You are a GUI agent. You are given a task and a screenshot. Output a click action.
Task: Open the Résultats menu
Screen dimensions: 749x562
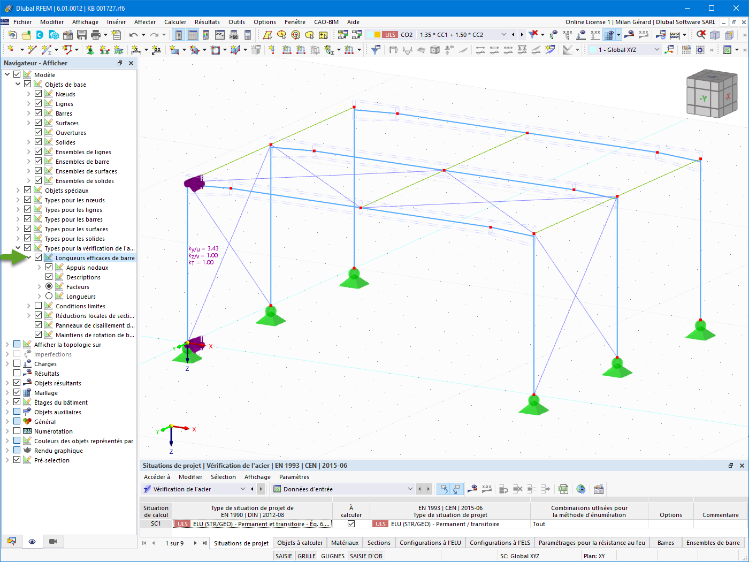pos(207,22)
